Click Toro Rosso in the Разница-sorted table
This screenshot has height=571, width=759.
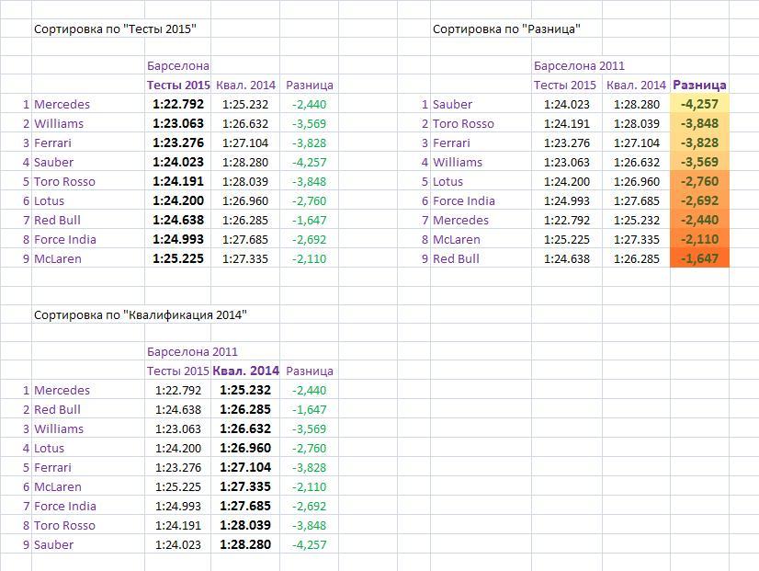click(463, 123)
